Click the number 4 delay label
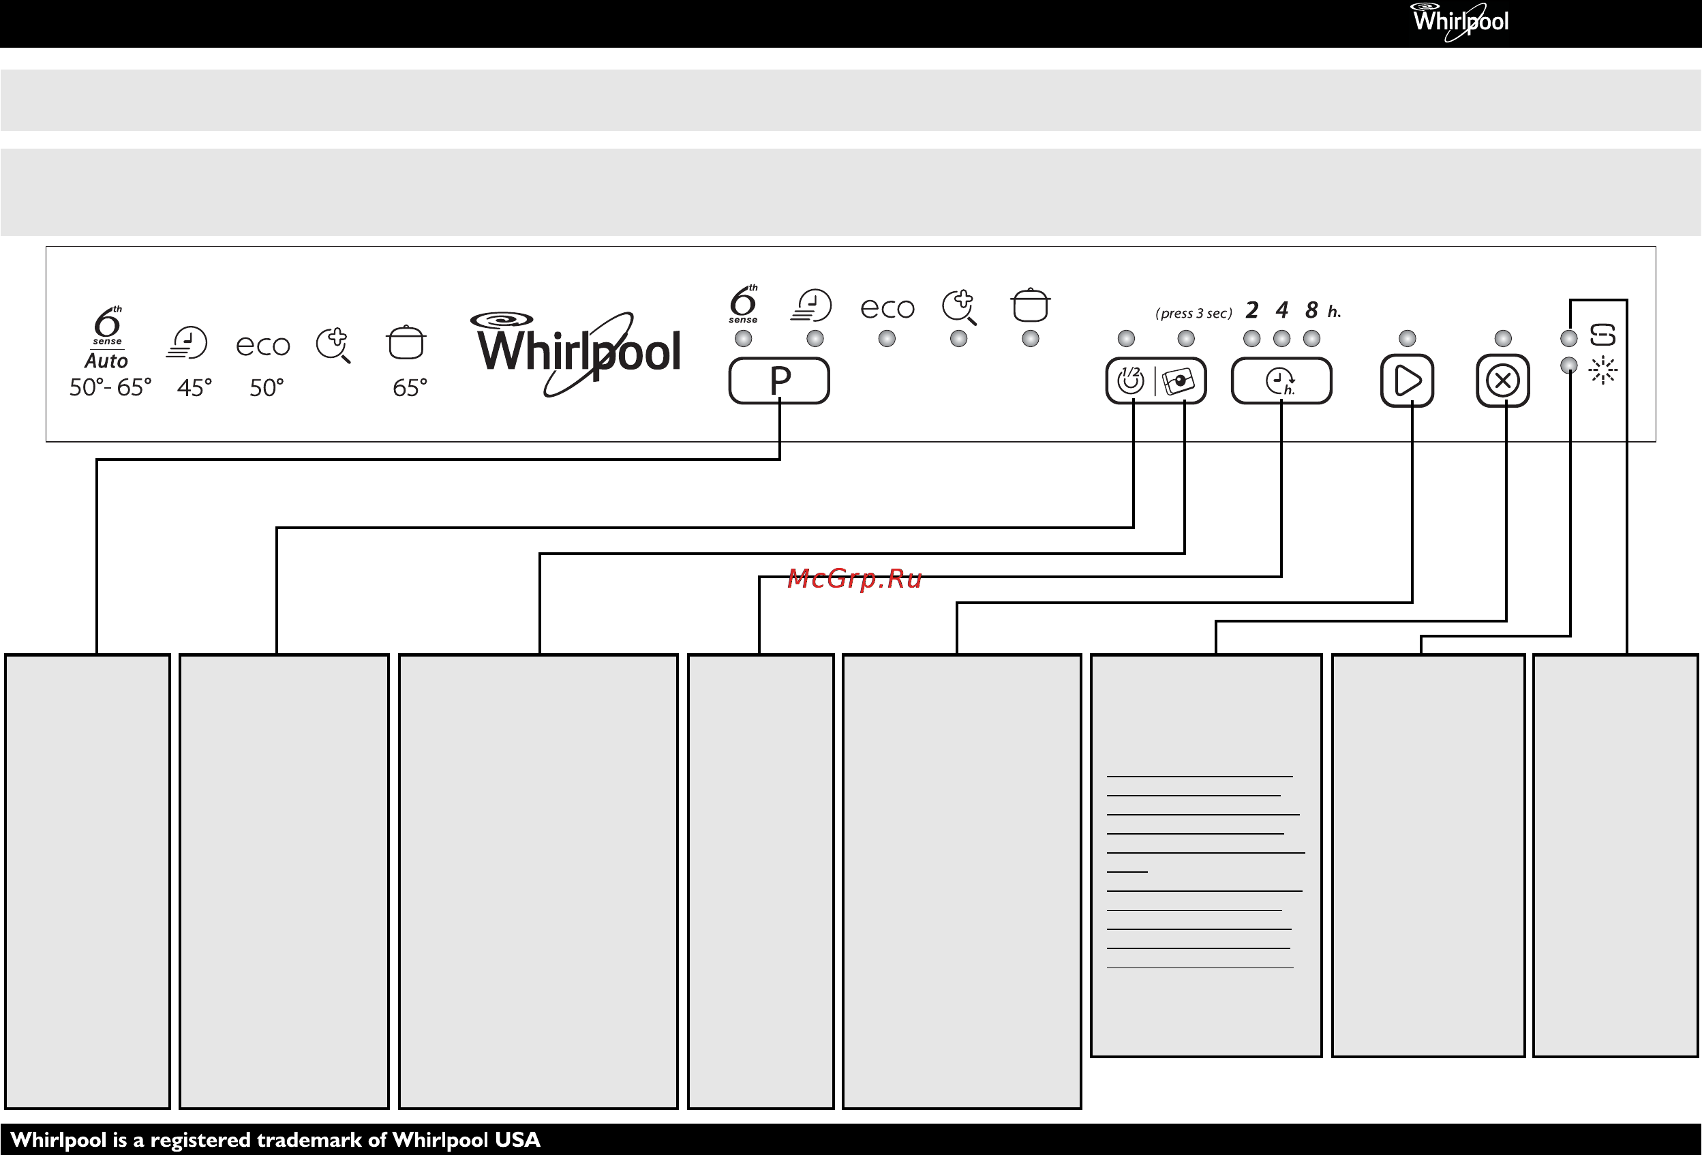Viewport: 1702px width, 1155px height. click(1281, 310)
